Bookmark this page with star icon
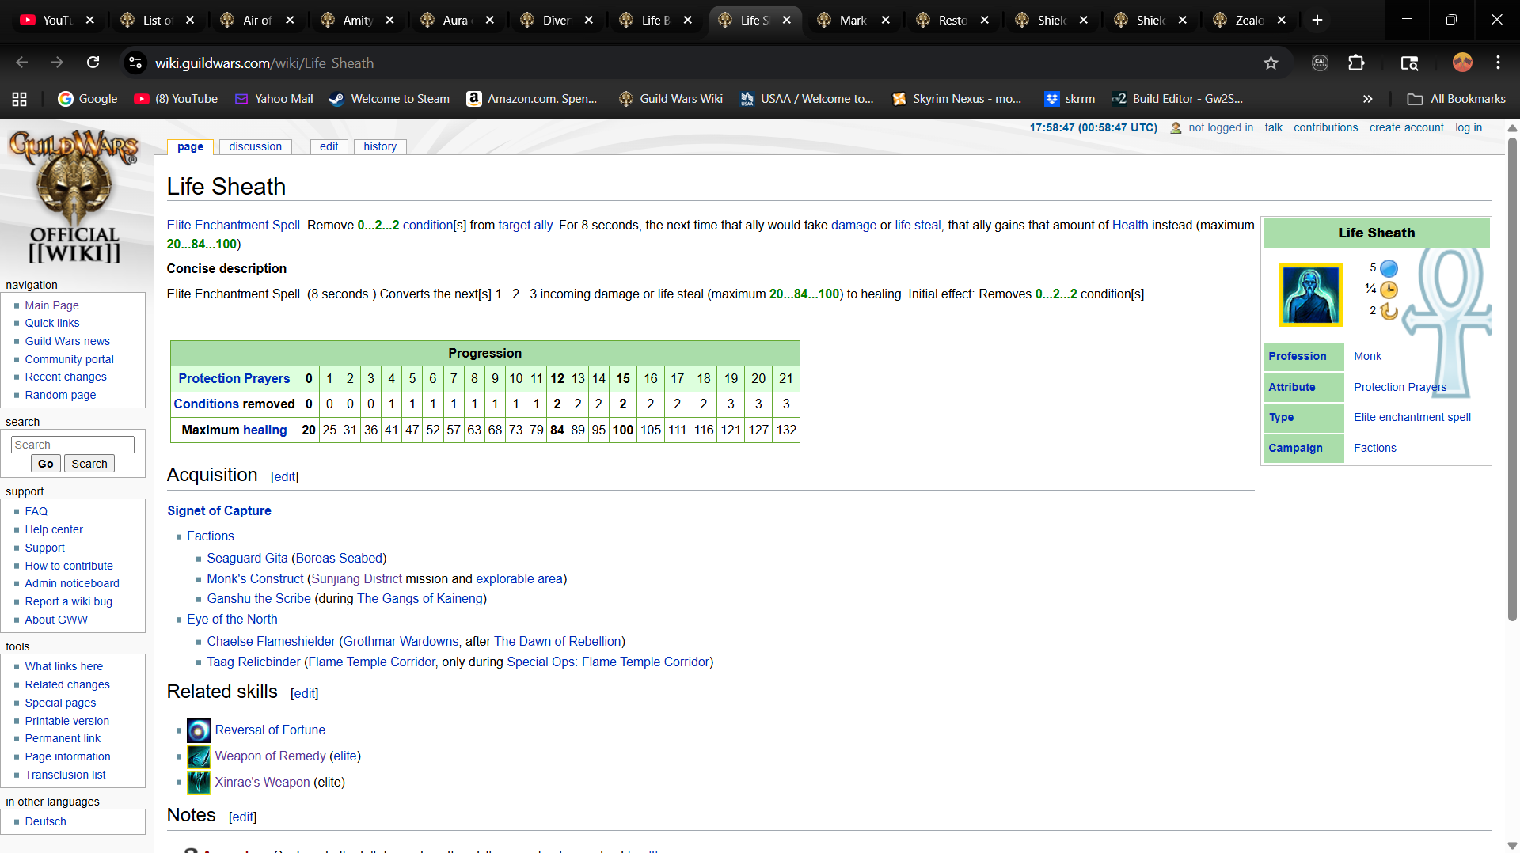1520x853 pixels. click(1271, 63)
